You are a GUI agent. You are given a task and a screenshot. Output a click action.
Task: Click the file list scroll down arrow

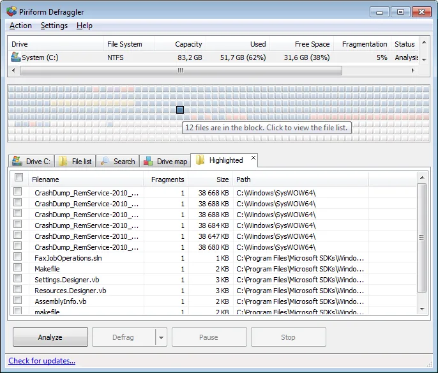[x=422, y=309]
